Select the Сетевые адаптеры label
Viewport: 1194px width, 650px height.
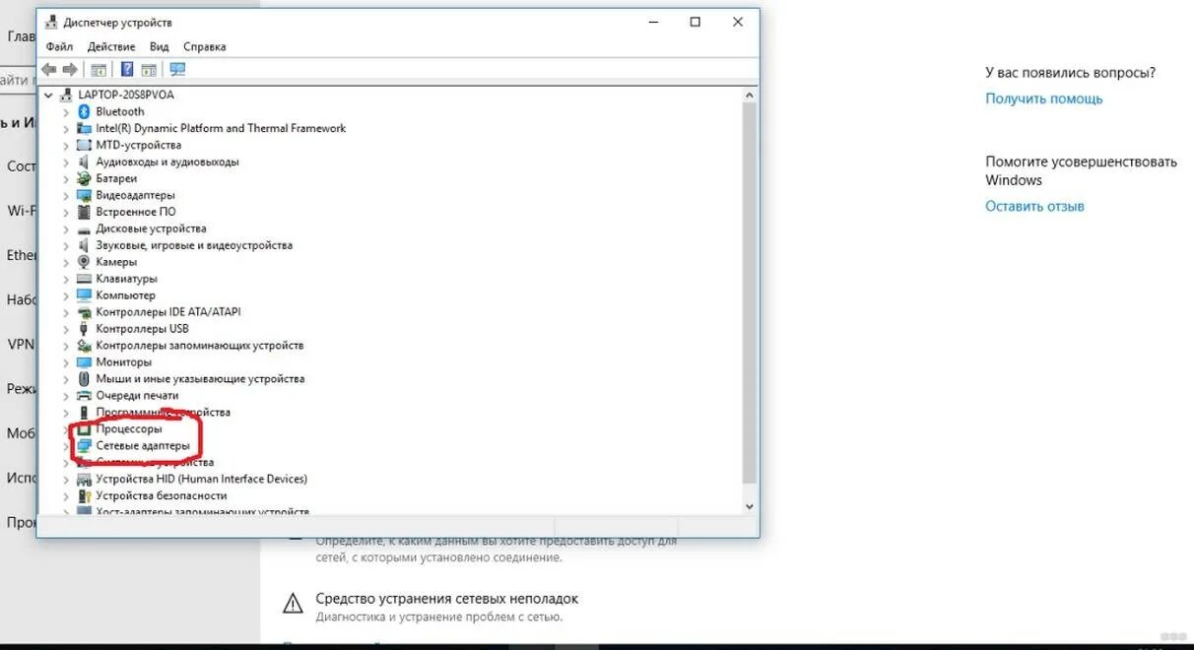click(x=143, y=445)
